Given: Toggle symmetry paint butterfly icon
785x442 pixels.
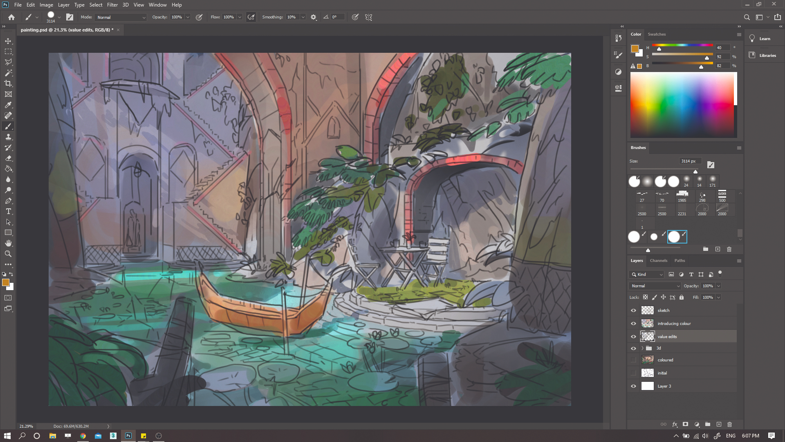Looking at the screenshot, I should tap(368, 17).
